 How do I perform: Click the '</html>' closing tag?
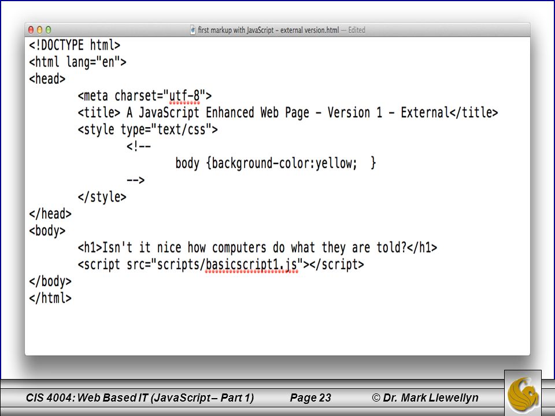click(50, 298)
